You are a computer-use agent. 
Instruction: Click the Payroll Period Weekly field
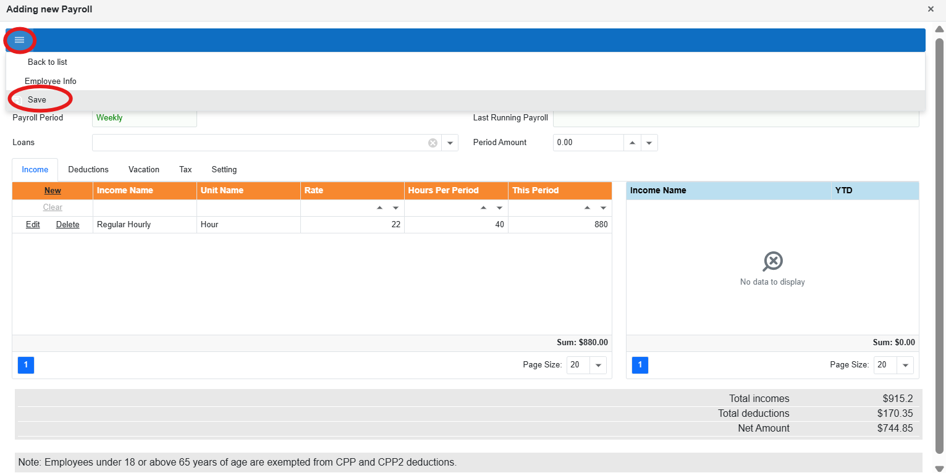[145, 118]
